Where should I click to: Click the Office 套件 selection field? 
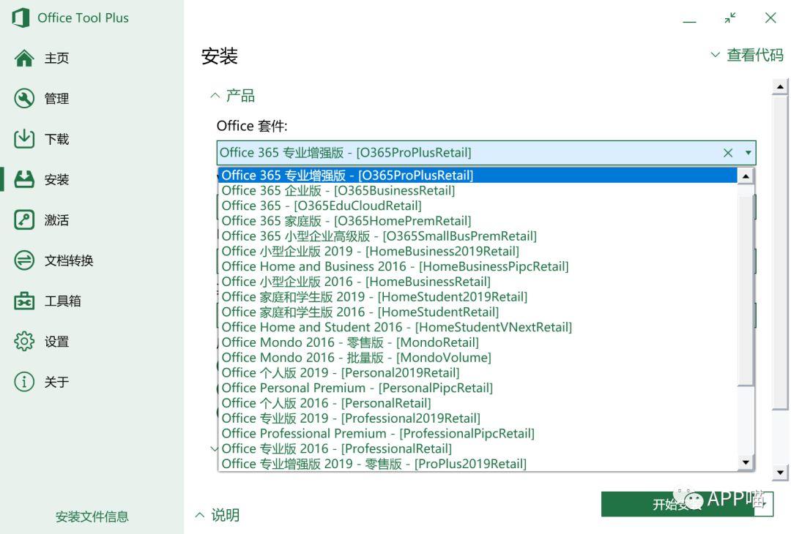(486, 153)
